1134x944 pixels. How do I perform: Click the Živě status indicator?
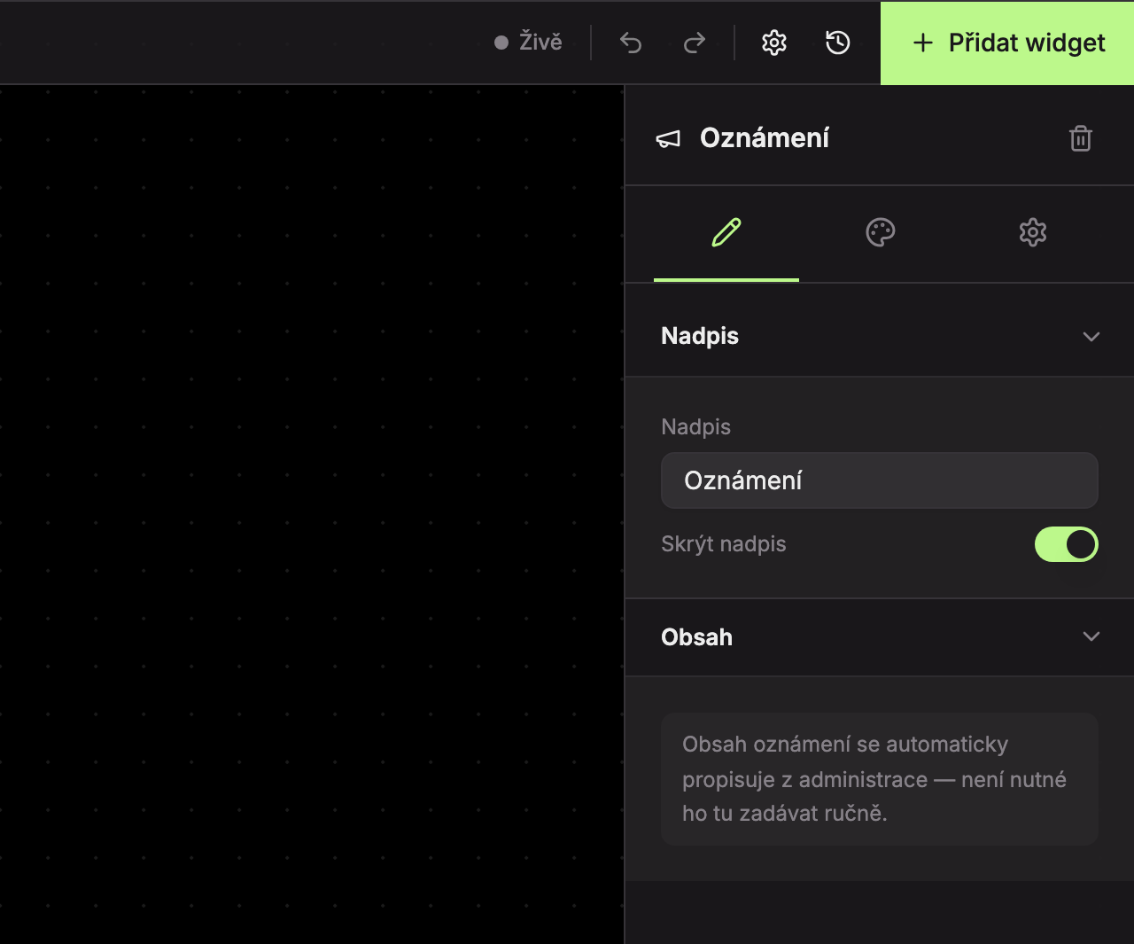528,42
